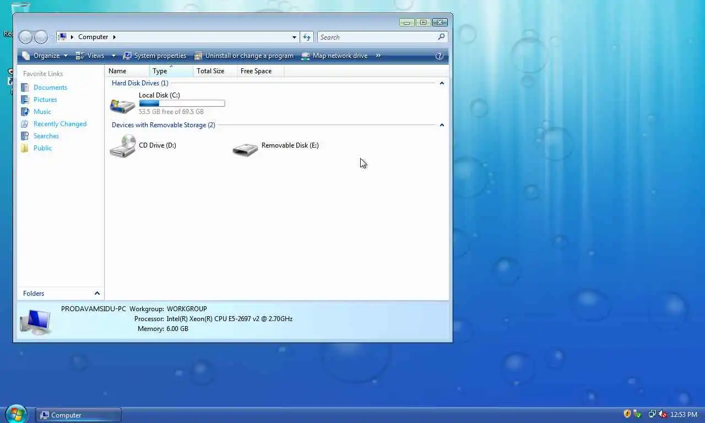705x423 pixels.
Task: Expand the arrow after Computer in breadcrumb
Action: 115,37
